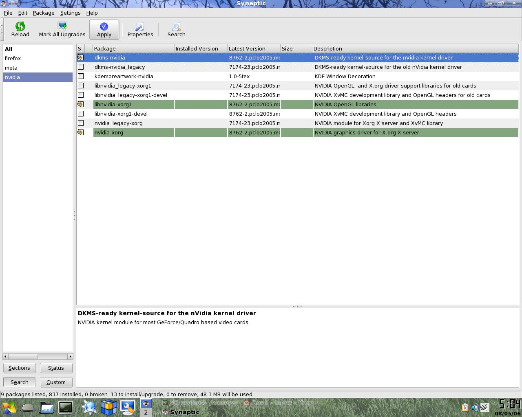Toggle the mark on nvidia-xorg

point(81,132)
